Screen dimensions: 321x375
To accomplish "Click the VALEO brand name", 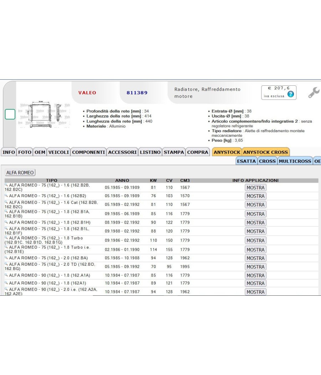I will click(87, 92).
